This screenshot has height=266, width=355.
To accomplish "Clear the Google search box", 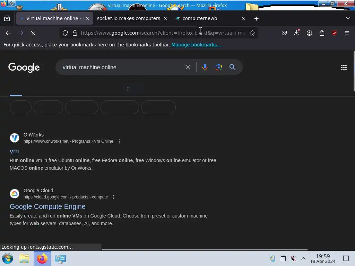I will (x=188, y=67).
